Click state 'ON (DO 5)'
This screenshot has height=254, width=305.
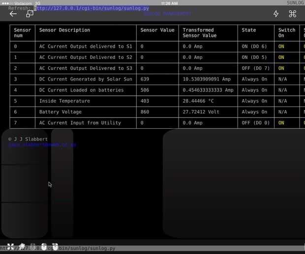(254, 57)
